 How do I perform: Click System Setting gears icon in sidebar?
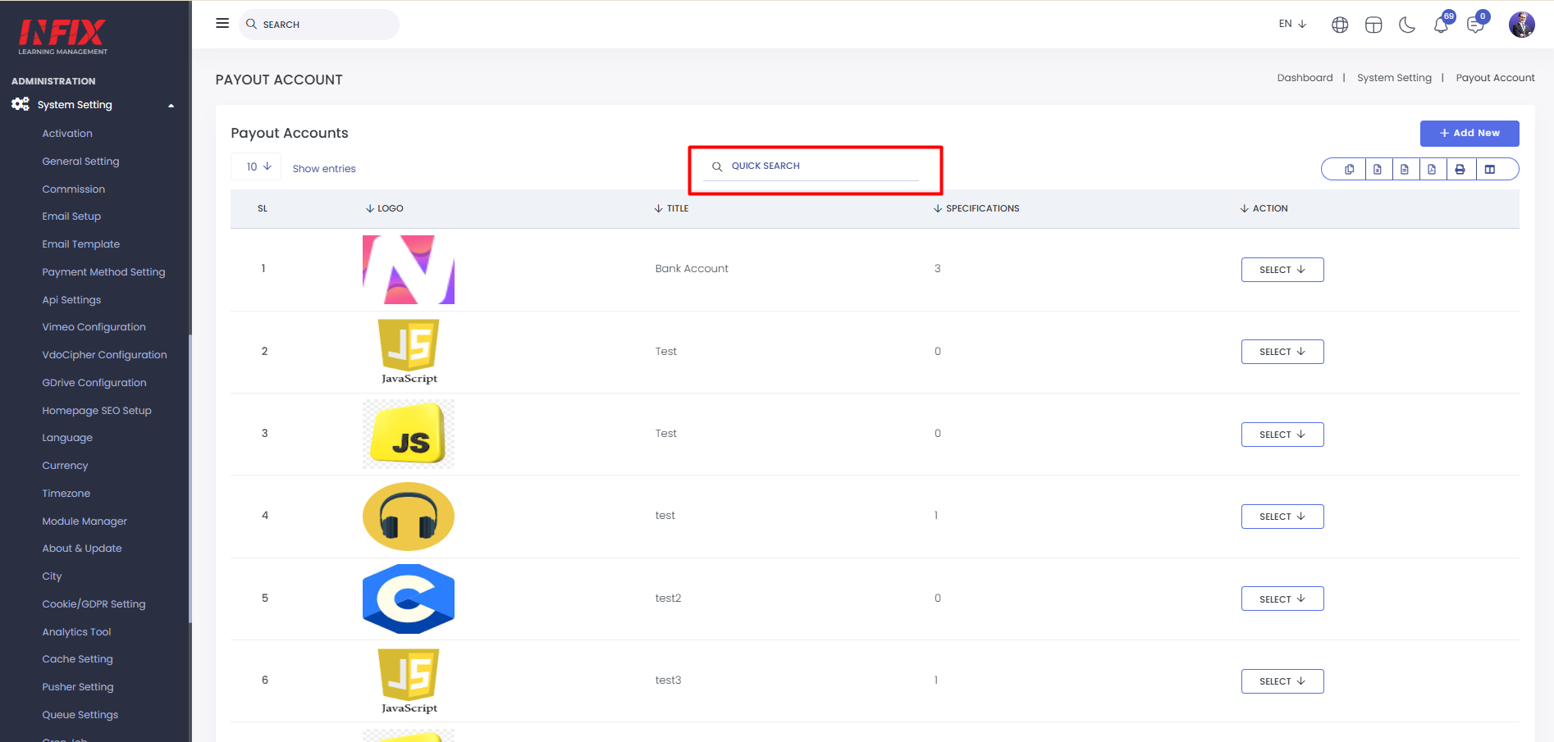point(21,104)
